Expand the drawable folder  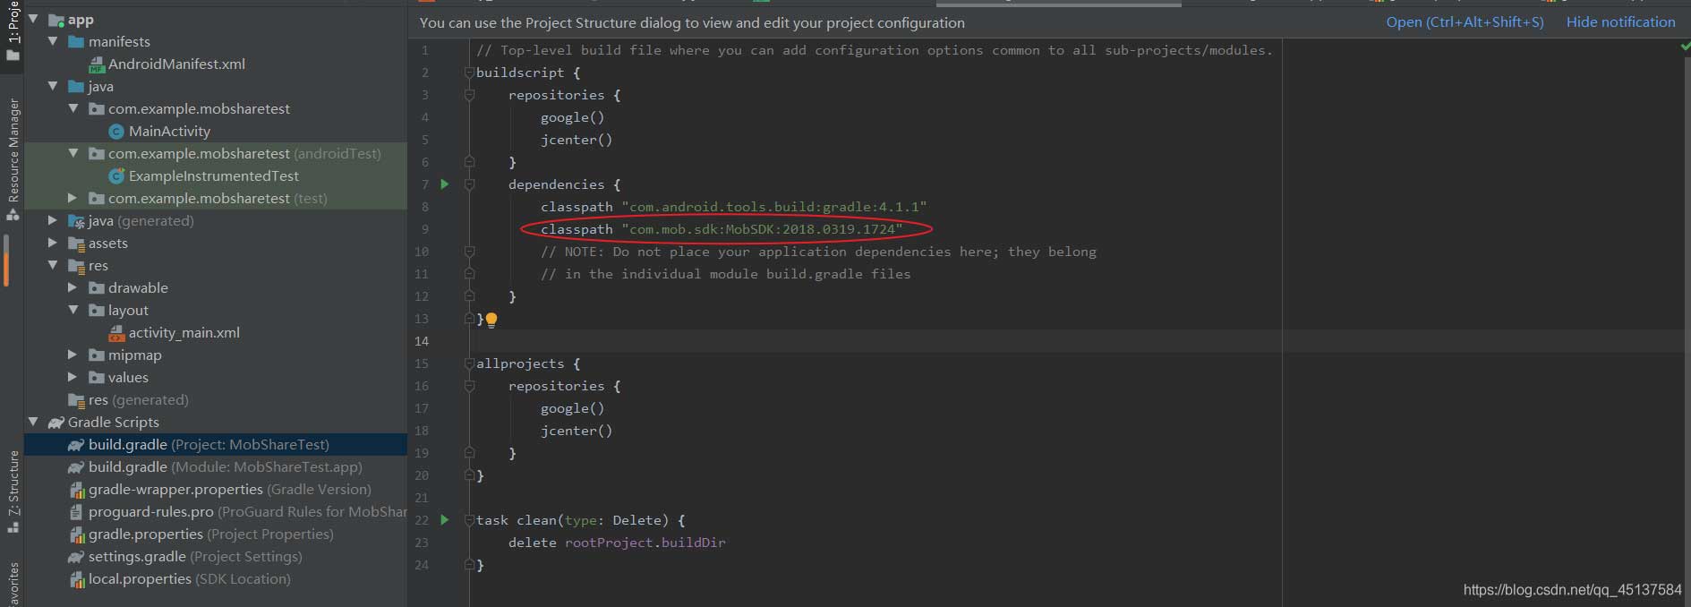[x=73, y=287]
